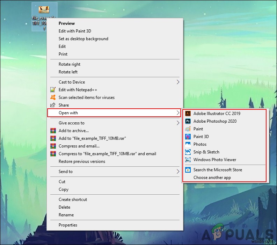Viewport: 277px width, 245px height.
Task: Choose Cut from the context menu
Action: [x=115, y=182]
